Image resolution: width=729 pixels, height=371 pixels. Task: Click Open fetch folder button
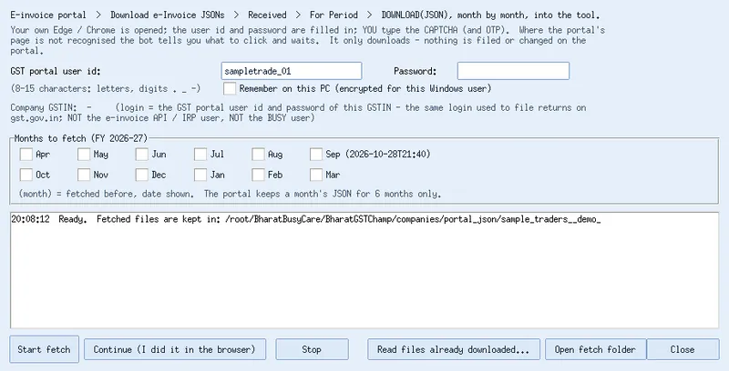596,349
